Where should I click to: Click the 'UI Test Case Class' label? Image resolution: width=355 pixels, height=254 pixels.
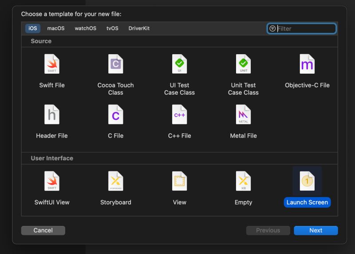tap(180, 89)
